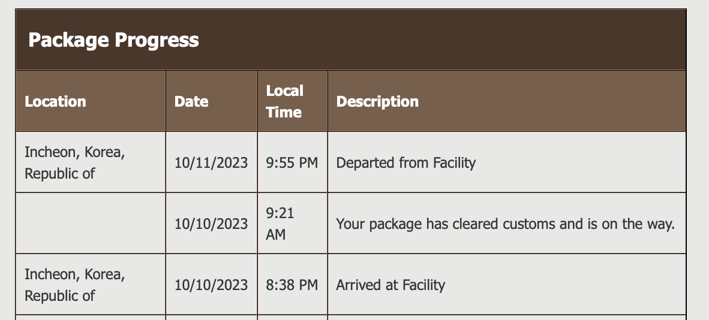This screenshot has width=709, height=320.
Task: Click the 8:38 PM time cell
Action: tap(292, 285)
